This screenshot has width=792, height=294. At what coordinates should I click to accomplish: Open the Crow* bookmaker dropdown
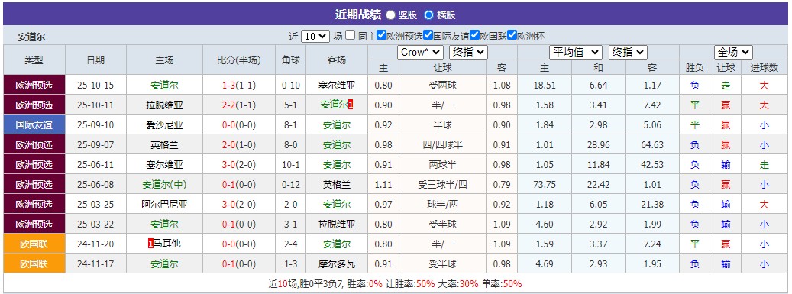pyautogui.click(x=420, y=52)
